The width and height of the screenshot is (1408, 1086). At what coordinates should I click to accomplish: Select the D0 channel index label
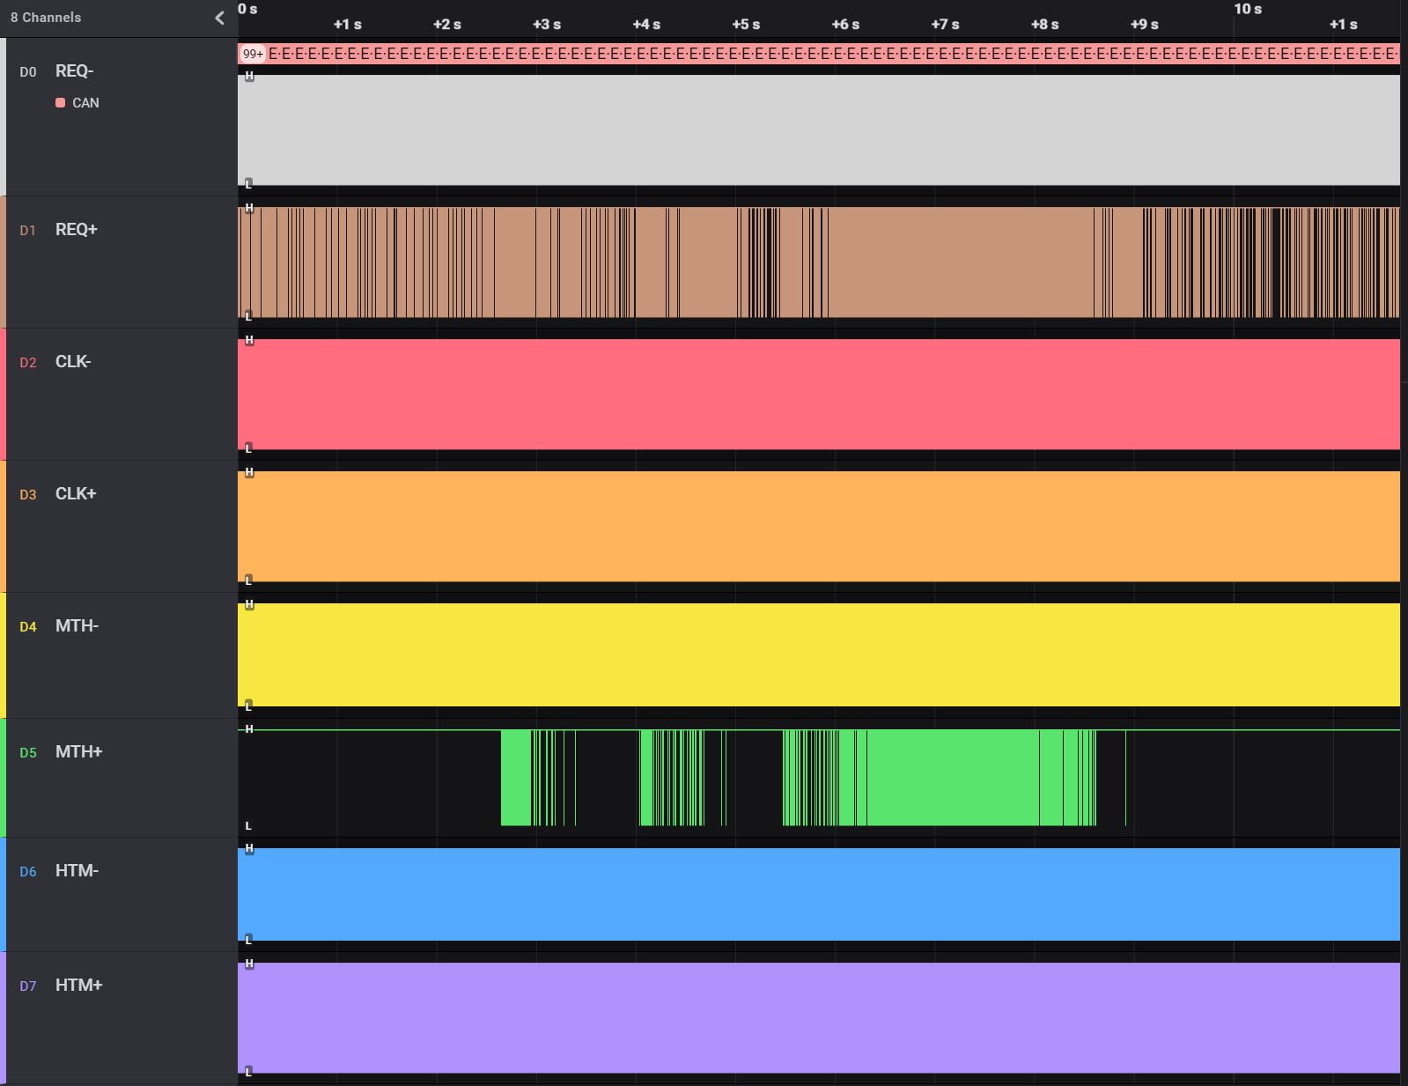pyautogui.click(x=28, y=72)
